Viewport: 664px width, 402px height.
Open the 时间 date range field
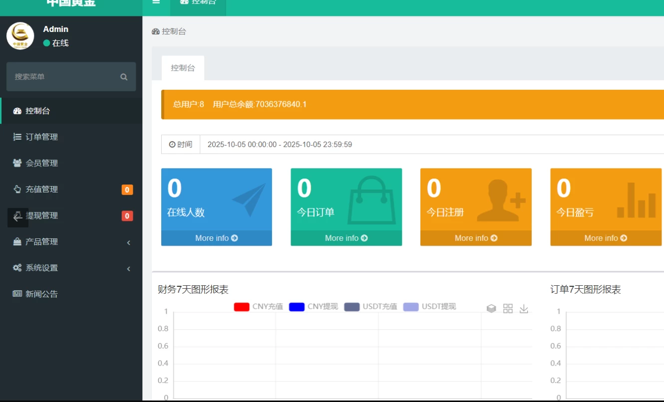click(432, 144)
